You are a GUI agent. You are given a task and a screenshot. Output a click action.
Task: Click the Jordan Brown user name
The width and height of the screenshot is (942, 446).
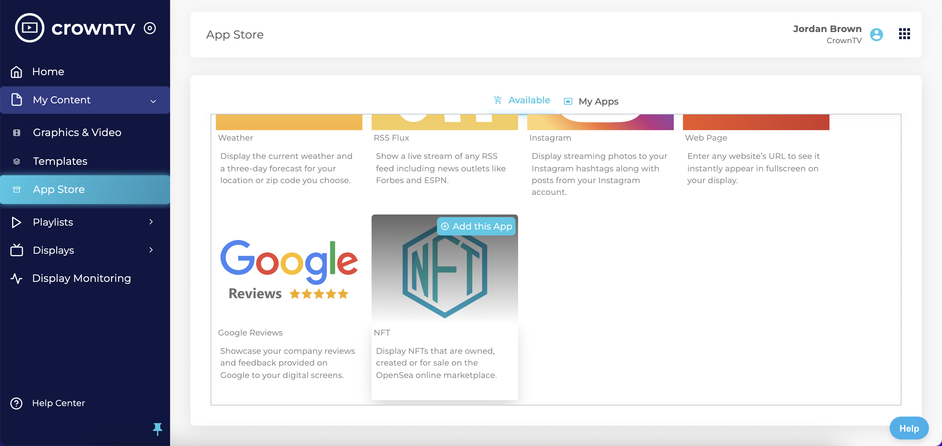[827, 28]
